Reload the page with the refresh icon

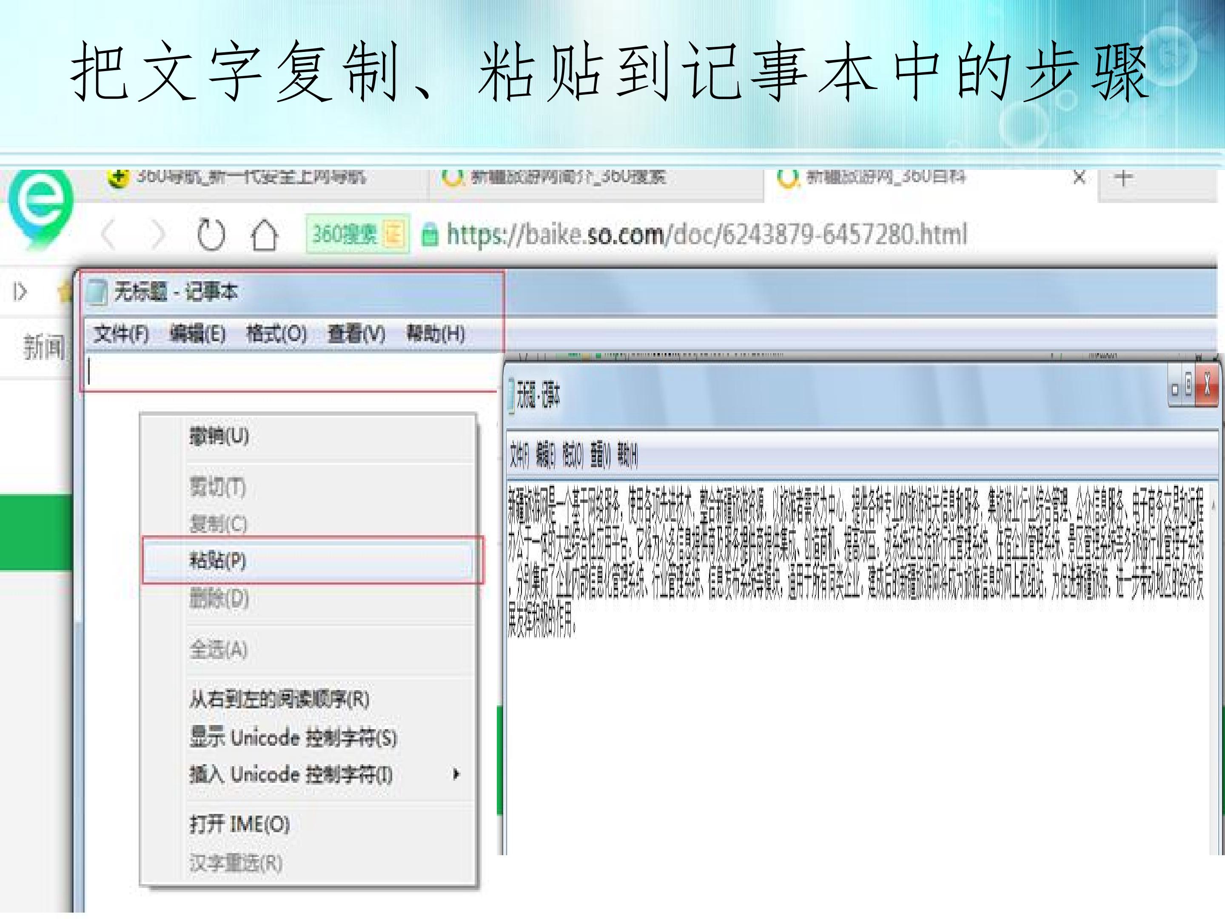click(x=211, y=235)
